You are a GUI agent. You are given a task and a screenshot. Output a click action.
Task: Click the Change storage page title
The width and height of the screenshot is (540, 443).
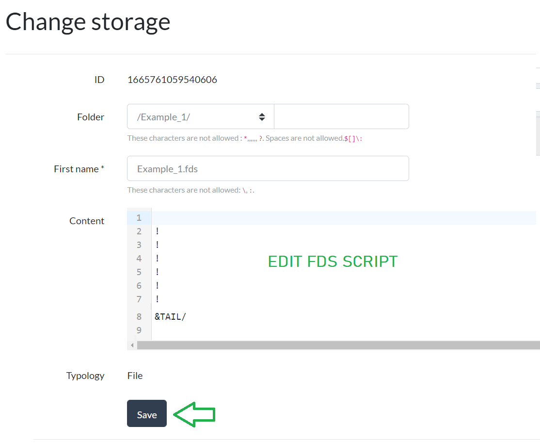coord(87,21)
